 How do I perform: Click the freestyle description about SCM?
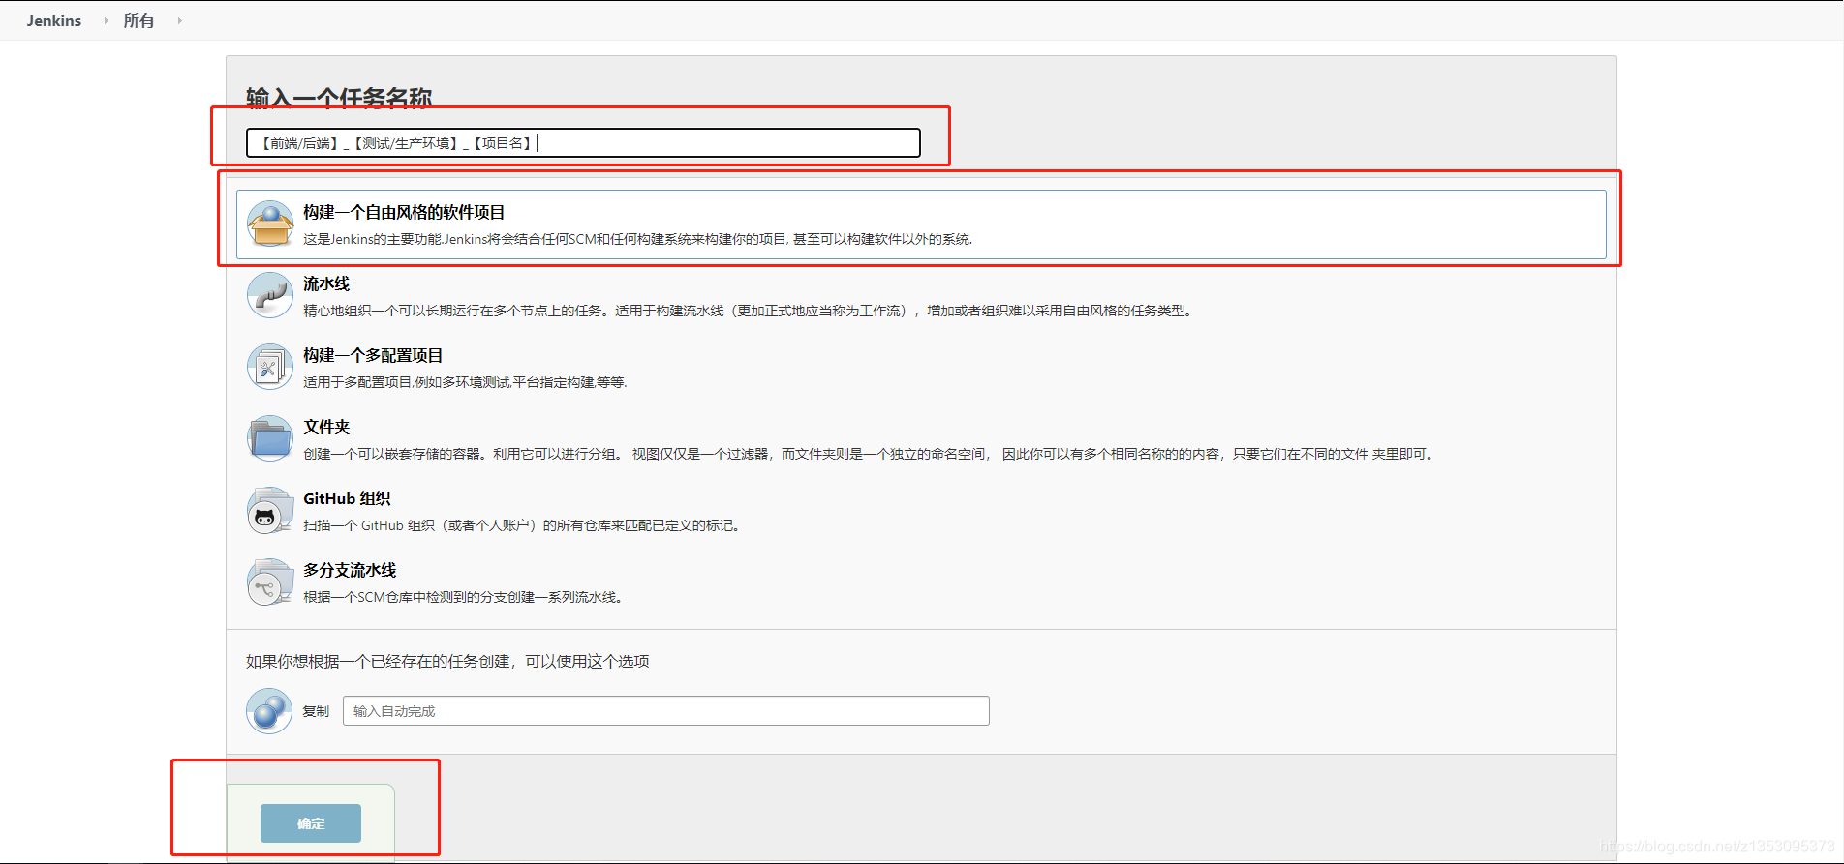pos(638,239)
